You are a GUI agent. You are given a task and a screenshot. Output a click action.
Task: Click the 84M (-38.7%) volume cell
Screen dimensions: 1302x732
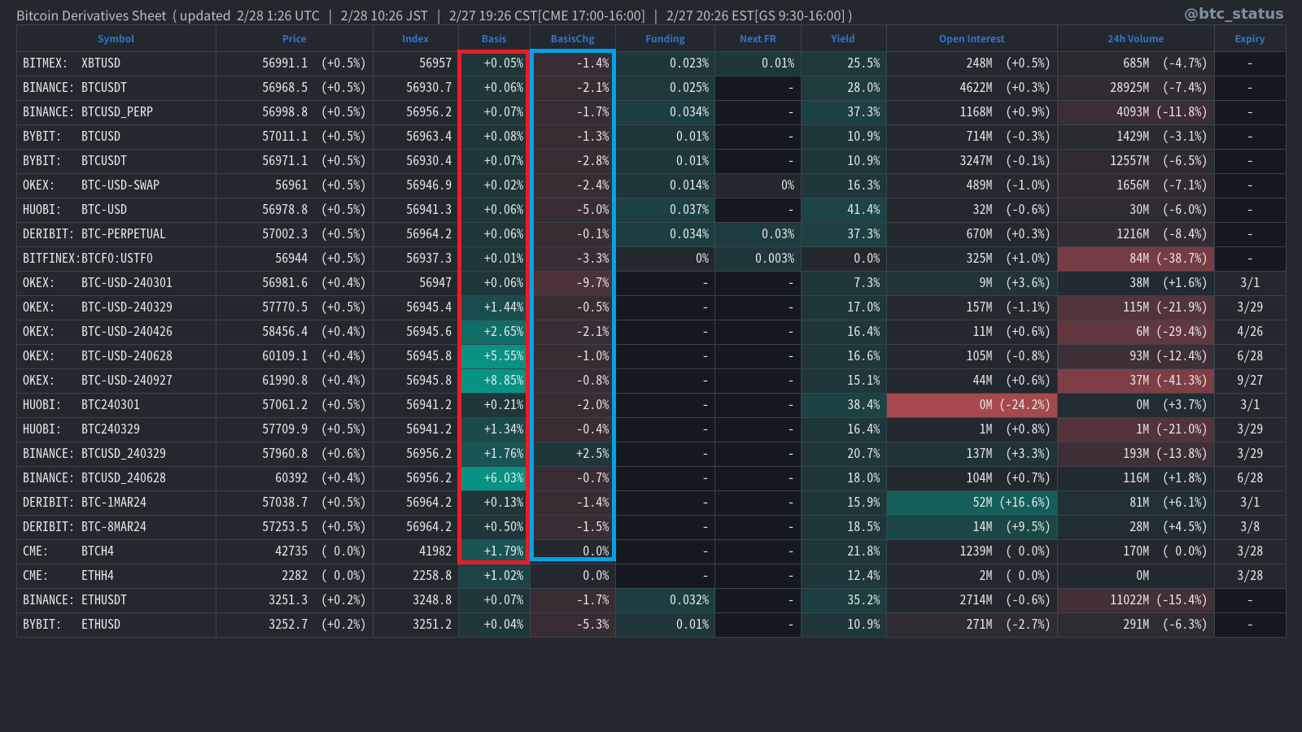click(1136, 259)
